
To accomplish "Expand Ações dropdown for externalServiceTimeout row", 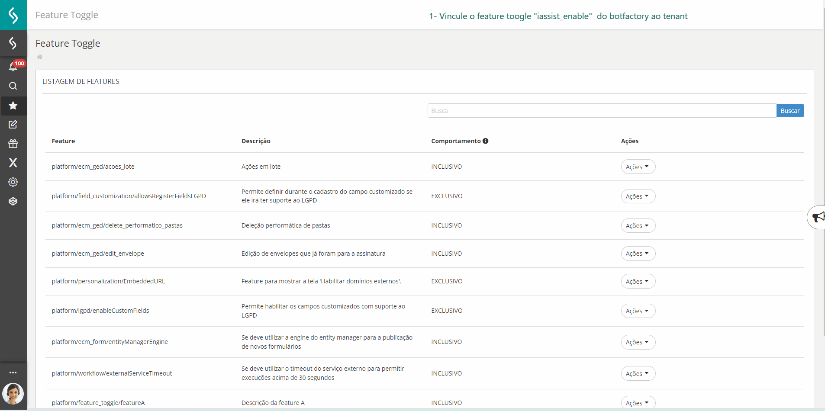I will click(x=638, y=374).
